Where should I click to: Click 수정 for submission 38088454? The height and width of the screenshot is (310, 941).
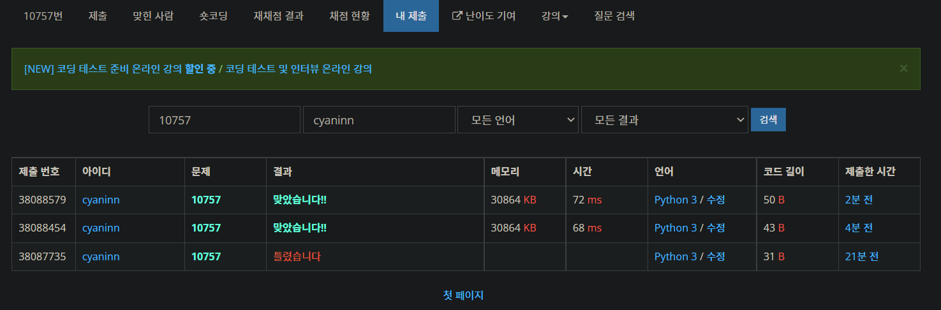pyautogui.click(x=715, y=228)
